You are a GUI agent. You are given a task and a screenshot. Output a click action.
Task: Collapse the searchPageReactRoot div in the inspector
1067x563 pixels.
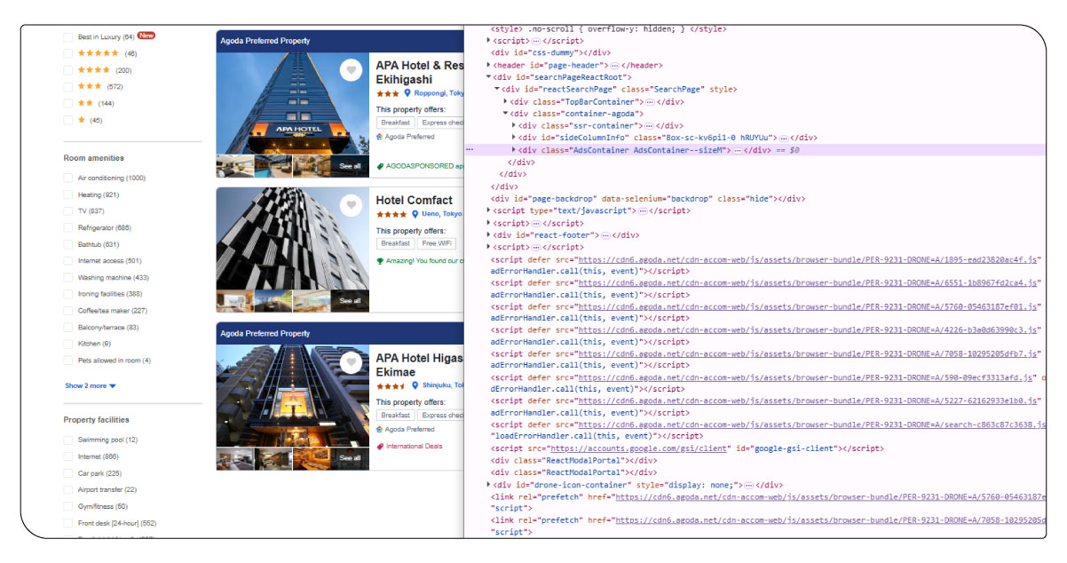point(487,76)
